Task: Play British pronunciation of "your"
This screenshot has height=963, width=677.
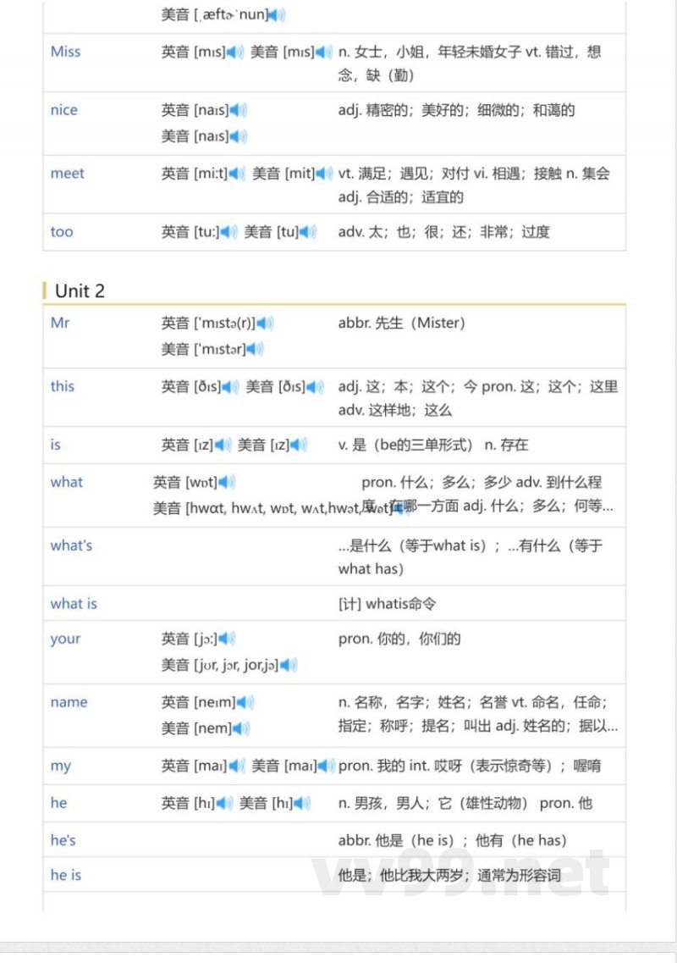Action: pyautogui.click(x=223, y=639)
